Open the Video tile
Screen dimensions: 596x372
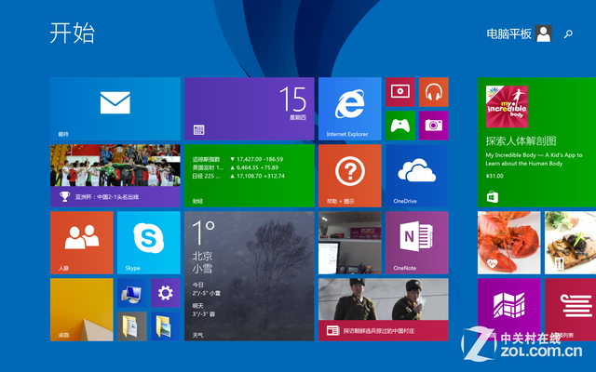[x=400, y=92]
